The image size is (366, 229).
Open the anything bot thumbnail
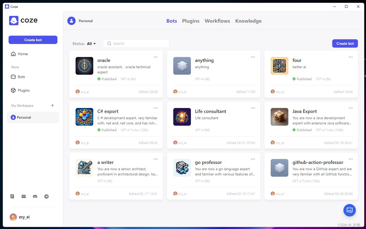[x=182, y=66]
